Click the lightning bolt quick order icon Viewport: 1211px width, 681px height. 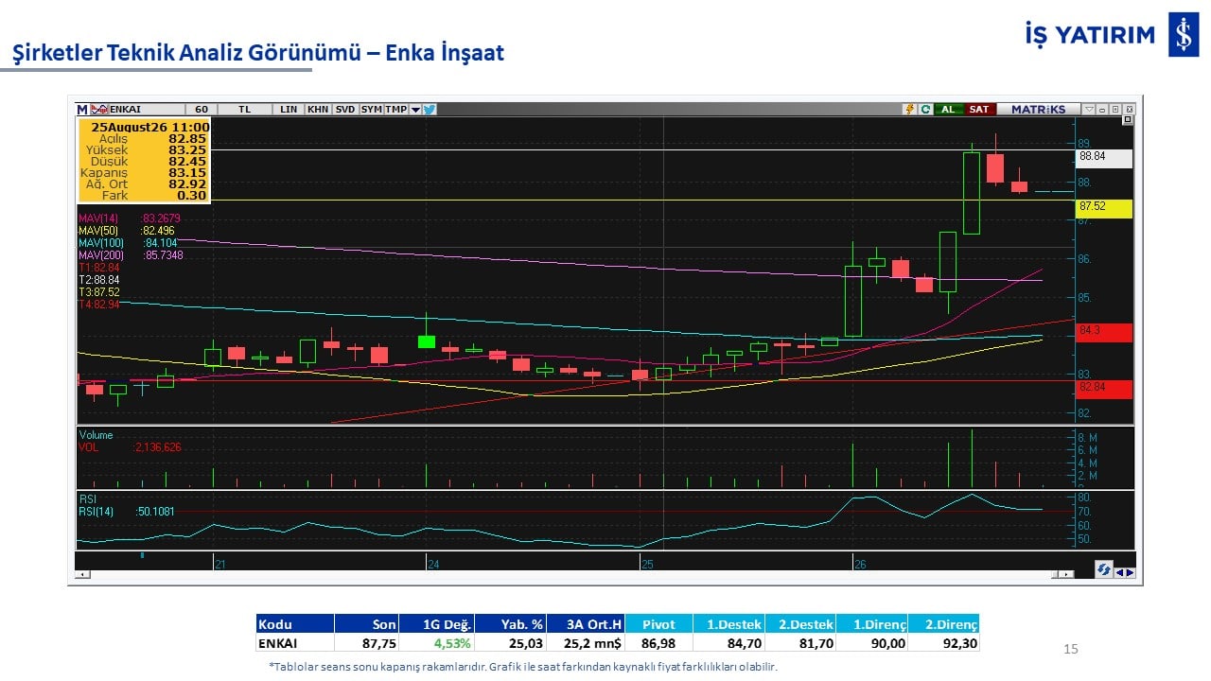pos(910,110)
